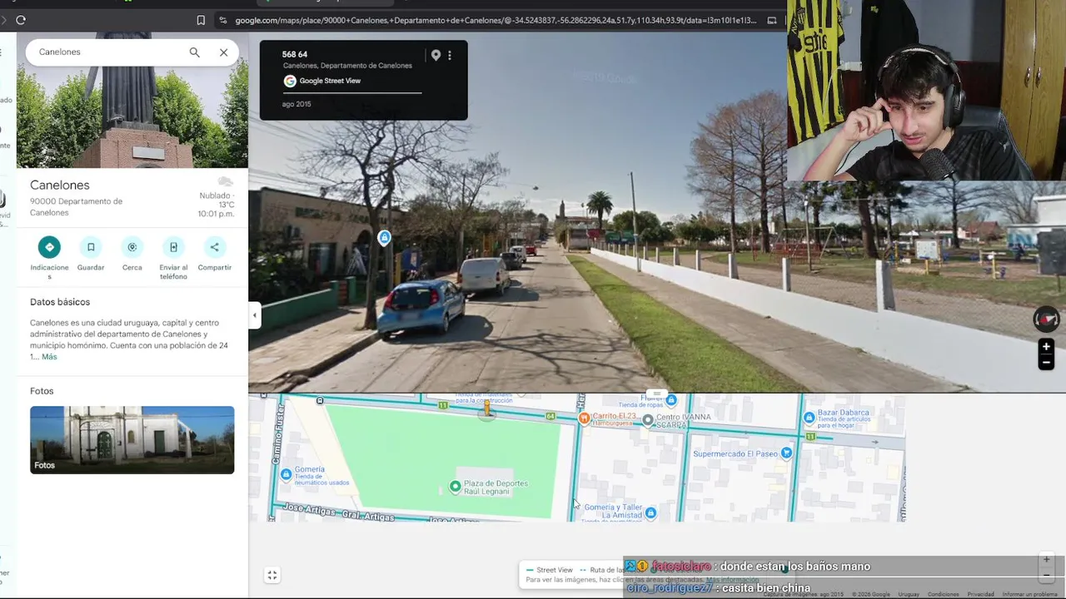Click the Pegman marker on the minimap

pyautogui.click(x=487, y=409)
